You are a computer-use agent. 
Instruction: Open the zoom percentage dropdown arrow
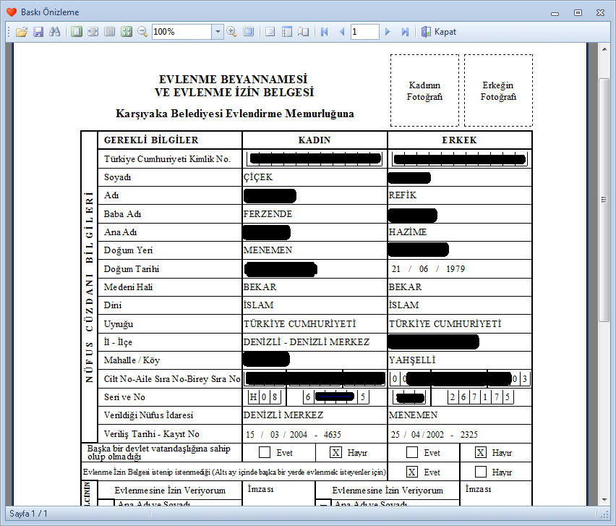218,32
